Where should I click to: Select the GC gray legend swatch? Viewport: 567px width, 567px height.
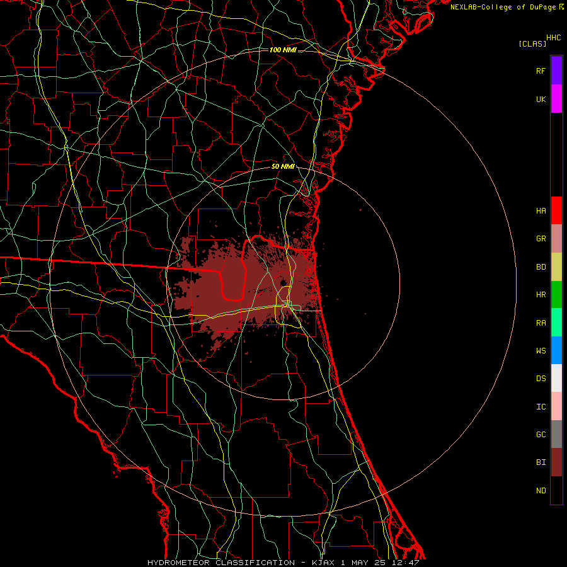click(x=556, y=434)
